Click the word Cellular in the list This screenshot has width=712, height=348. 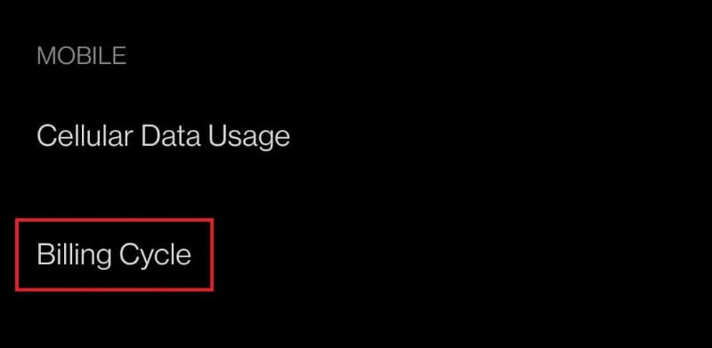coord(85,135)
